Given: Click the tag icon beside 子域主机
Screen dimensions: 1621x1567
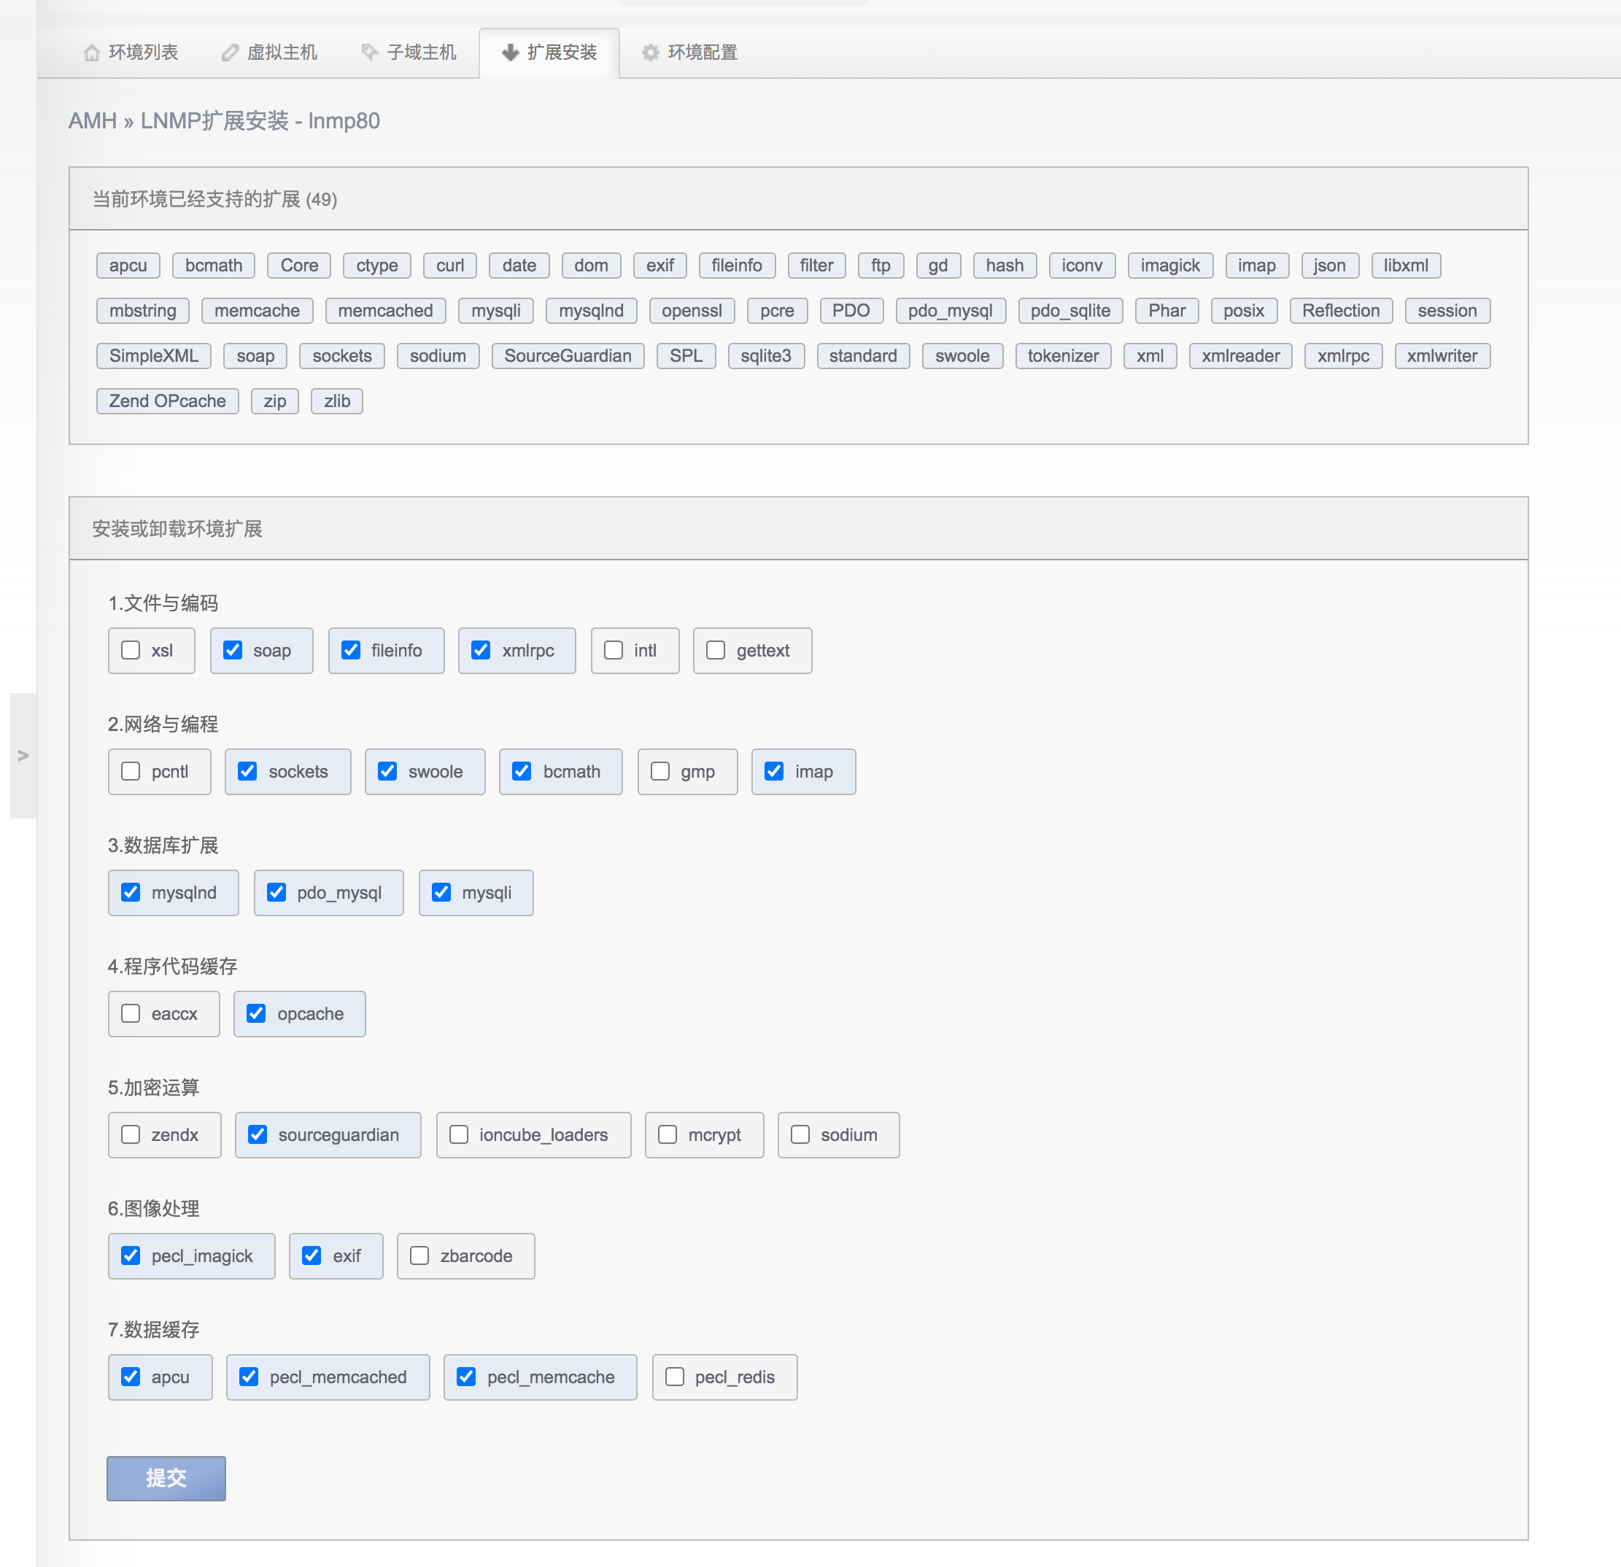Looking at the screenshot, I should tap(370, 52).
